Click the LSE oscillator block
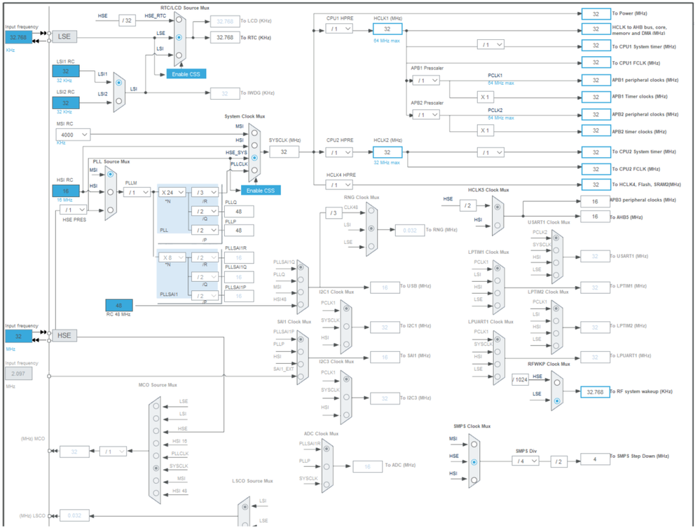The height and width of the screenshot is (528, 700). 64,36
